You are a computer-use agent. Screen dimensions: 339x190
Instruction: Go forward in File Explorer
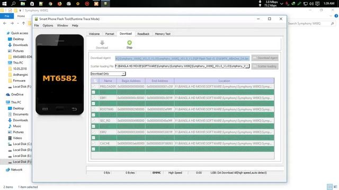12,23
